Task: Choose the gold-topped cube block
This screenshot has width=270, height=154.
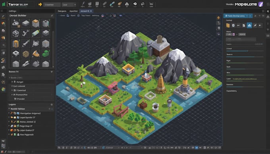Action: 36,23
